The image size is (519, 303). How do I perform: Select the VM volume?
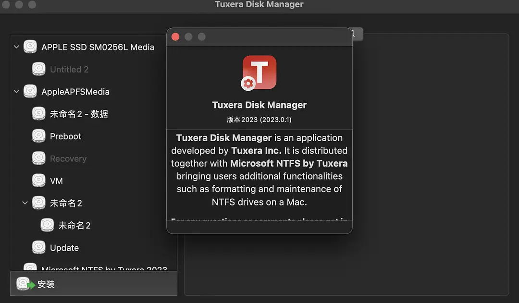56,181
